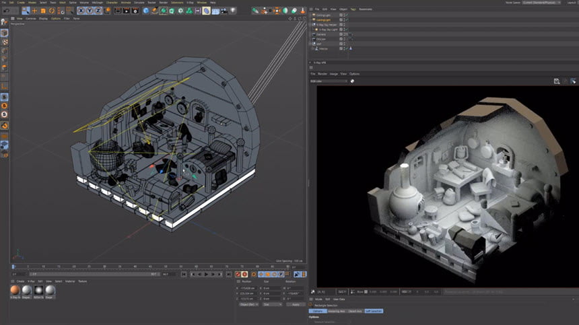579x325 pixels.
Task: Open the Node Space dropdown
Action: (x=541, y=2)
